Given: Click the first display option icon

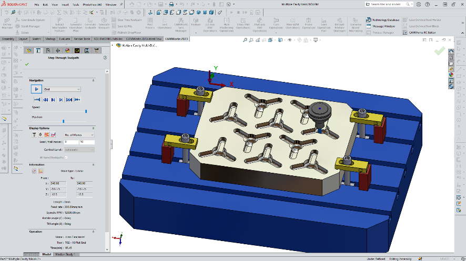Looking at the screenshot, I should (x=34, y=135).
